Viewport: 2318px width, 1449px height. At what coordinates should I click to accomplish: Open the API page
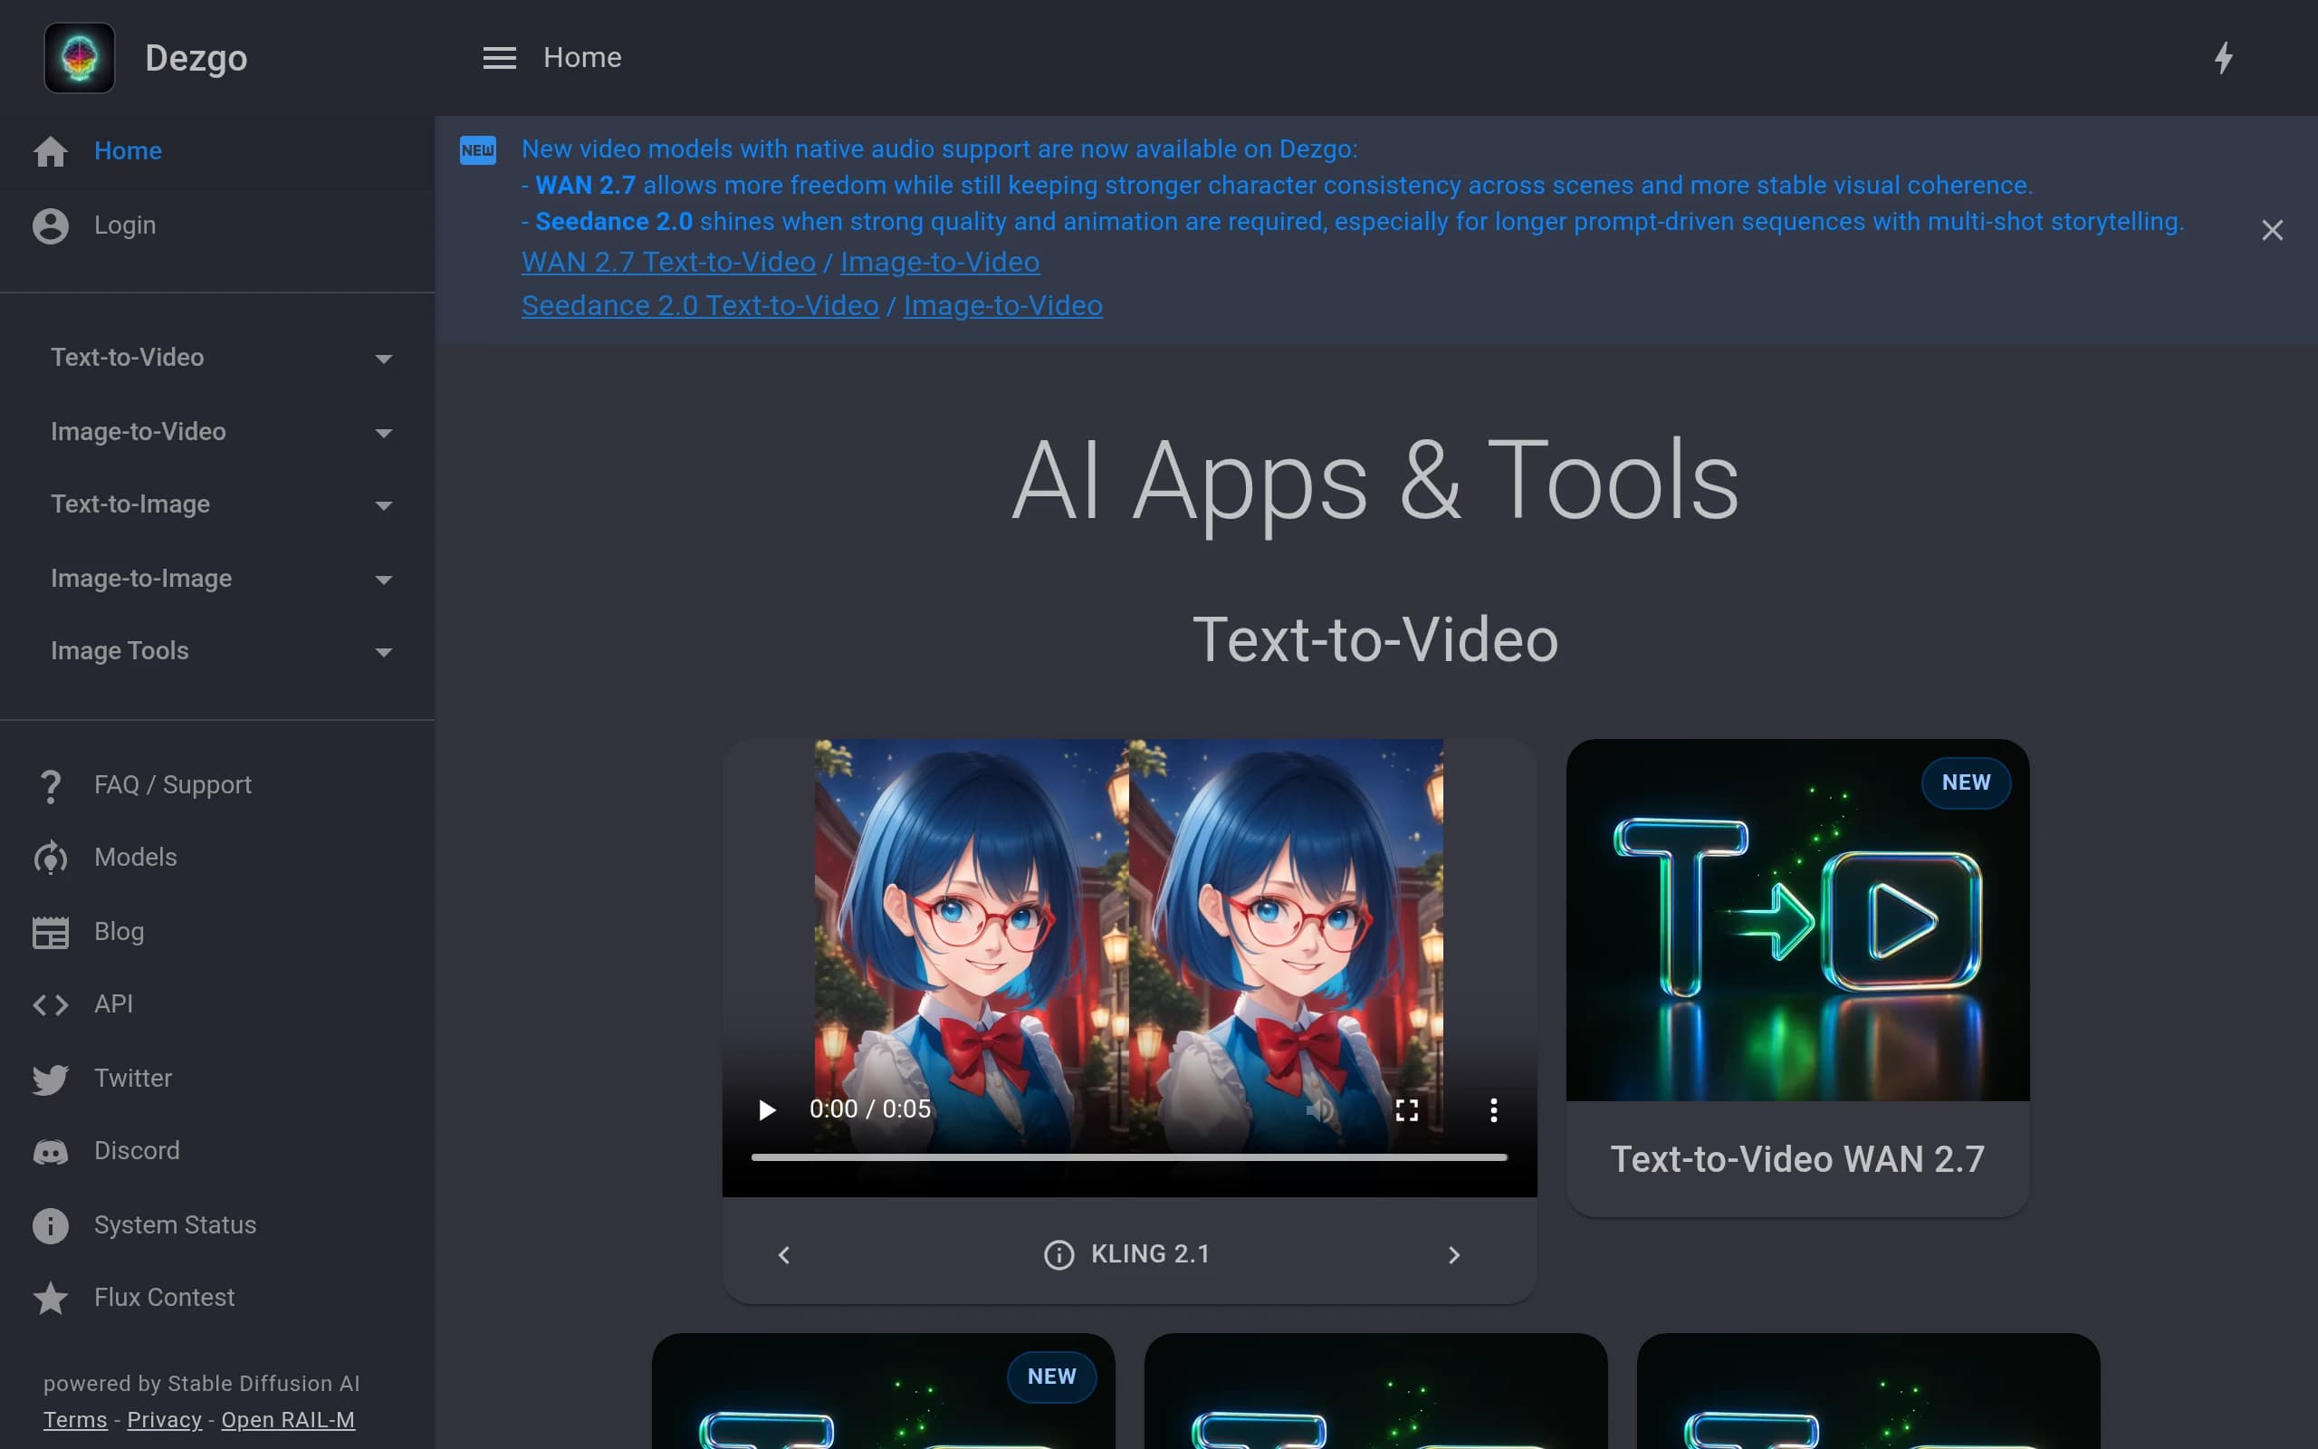pyautogui.click(x=217, y=1004)
